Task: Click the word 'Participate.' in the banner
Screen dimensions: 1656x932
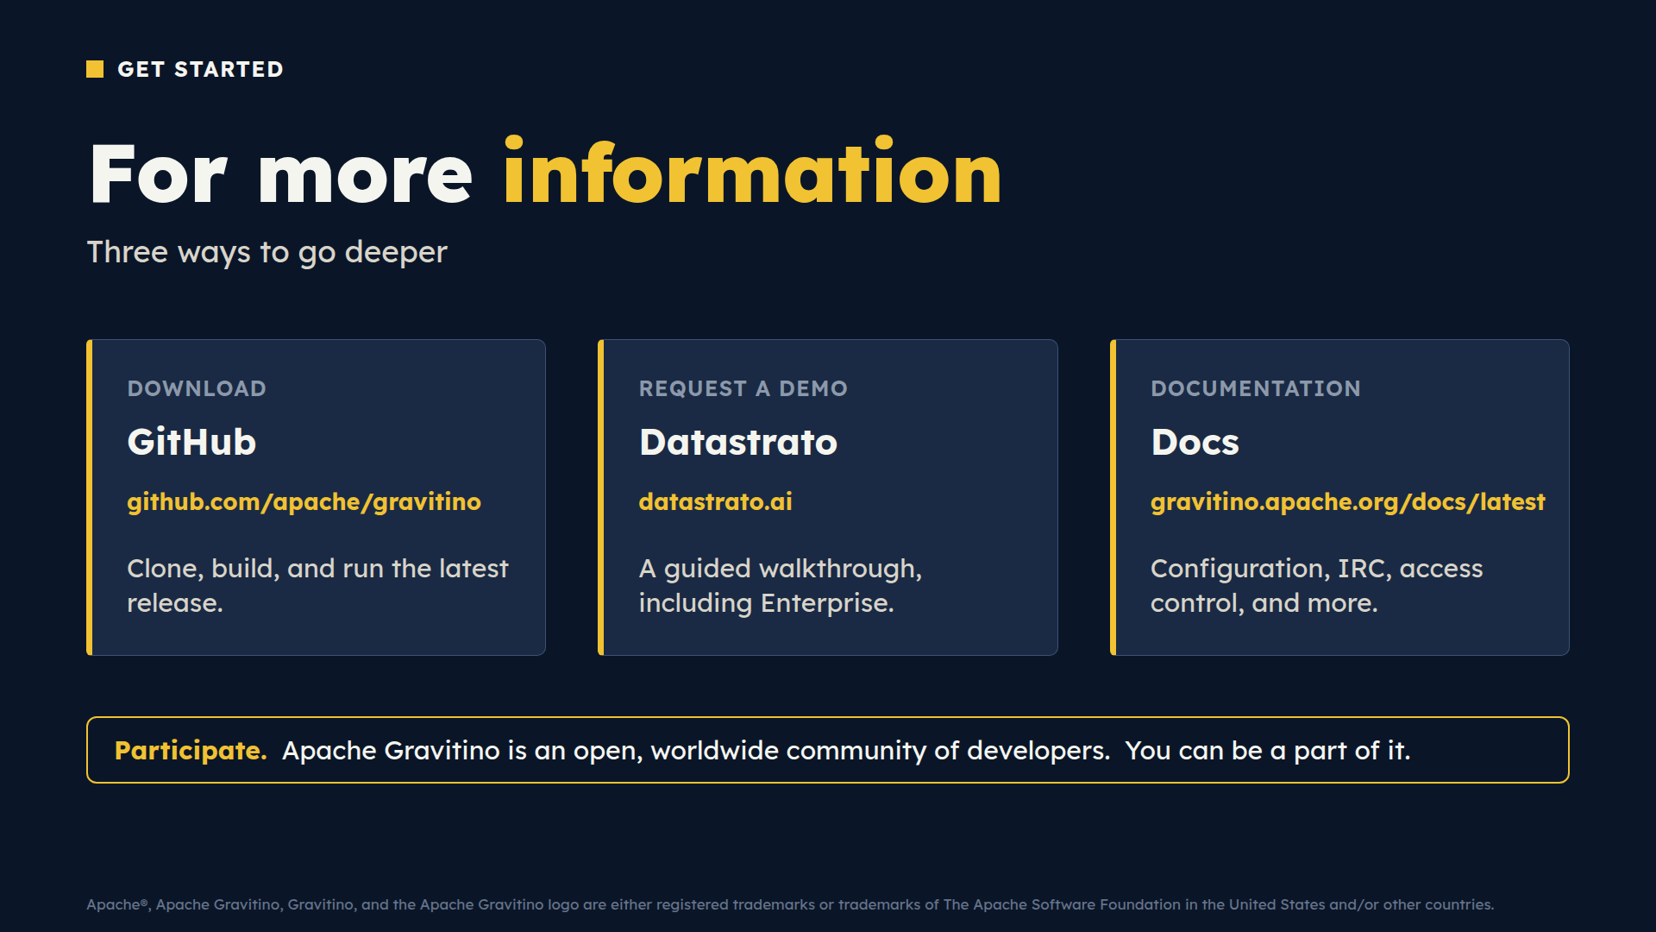Action: click(191, 750)
